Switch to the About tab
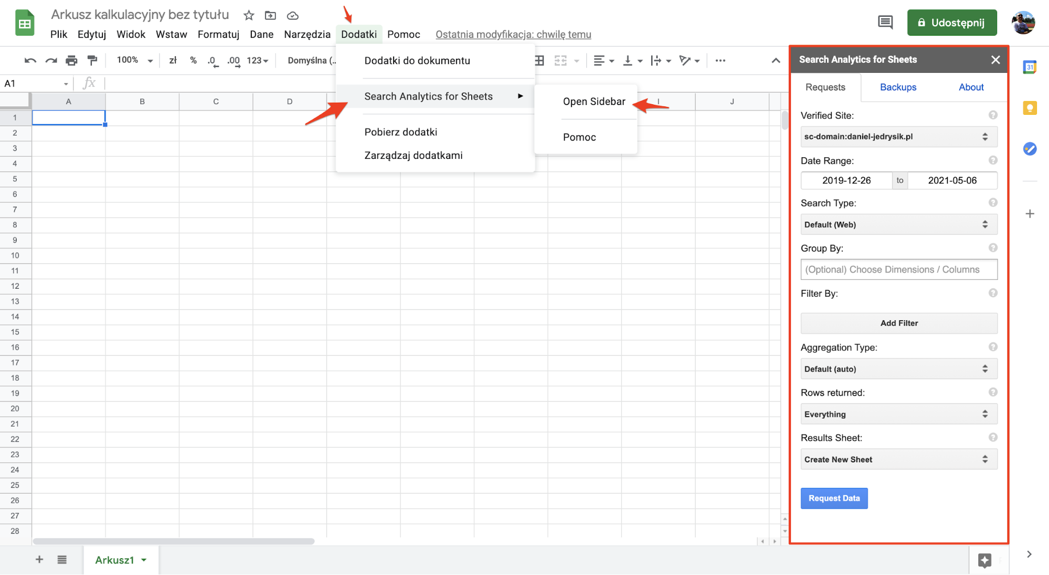The width and height of the screenshot is (1049, 575). 971,86
